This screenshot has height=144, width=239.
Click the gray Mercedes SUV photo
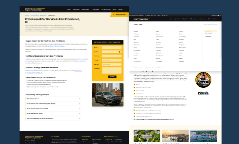click(x=108, y=95)
